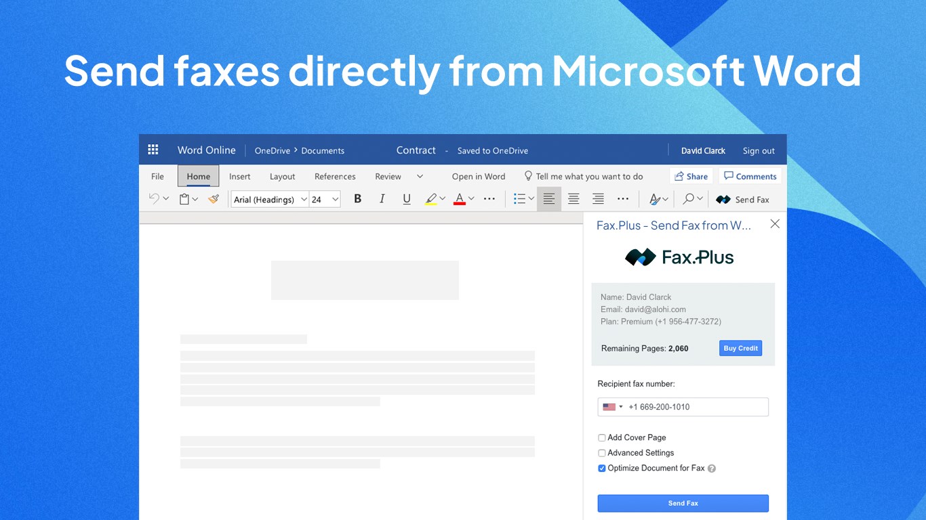The height and width of the screenshot is (520, 926).
Task: Click the recipient fax number field
Action: tap(683, 407)
